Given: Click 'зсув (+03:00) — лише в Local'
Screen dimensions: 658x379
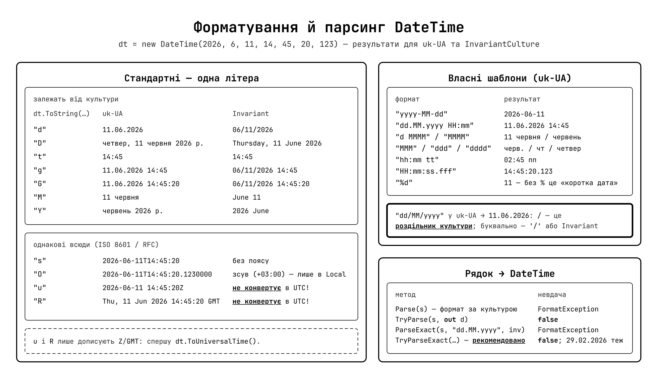Looking at the screenshot, I should (289, 274).
